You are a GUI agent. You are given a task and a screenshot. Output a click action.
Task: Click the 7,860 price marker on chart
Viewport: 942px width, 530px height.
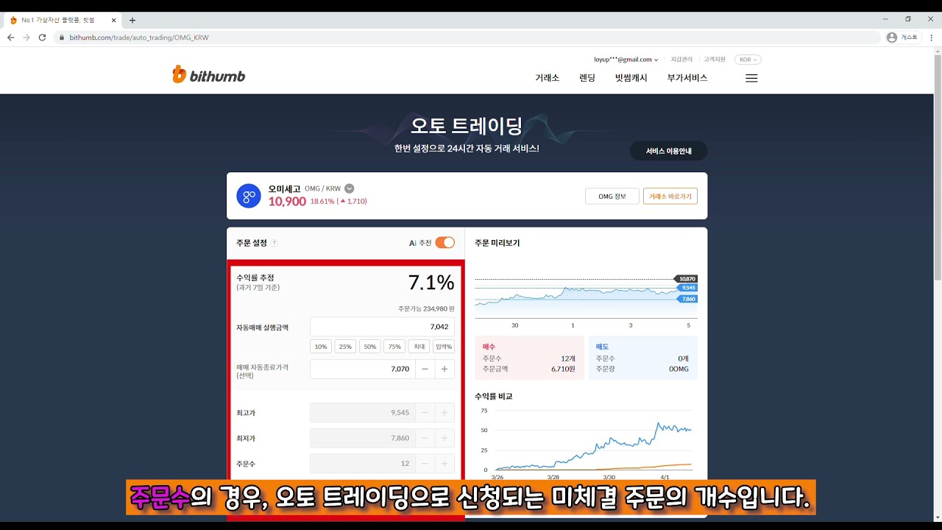(x=687, y=299)
